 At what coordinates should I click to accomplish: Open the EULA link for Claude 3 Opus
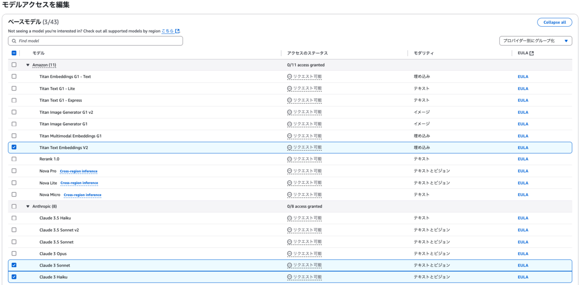click(523, 254)
